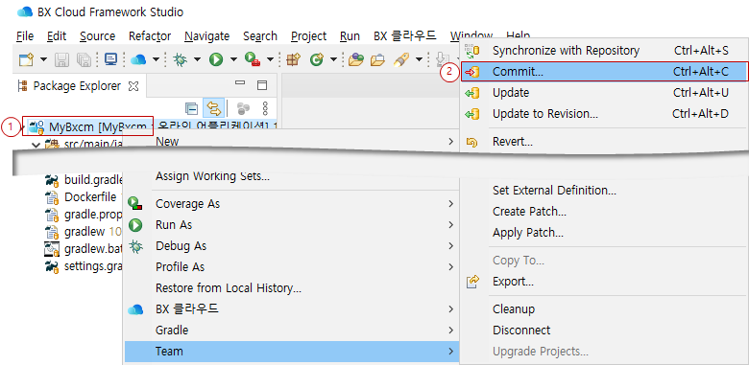Open the Search menu in menu bar
Viewport: 749px width, 365px height.
(260, 36)
